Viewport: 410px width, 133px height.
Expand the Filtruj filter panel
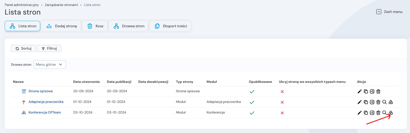click(49, 49)
